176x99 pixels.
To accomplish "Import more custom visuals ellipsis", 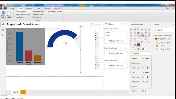I will point(142,45).
